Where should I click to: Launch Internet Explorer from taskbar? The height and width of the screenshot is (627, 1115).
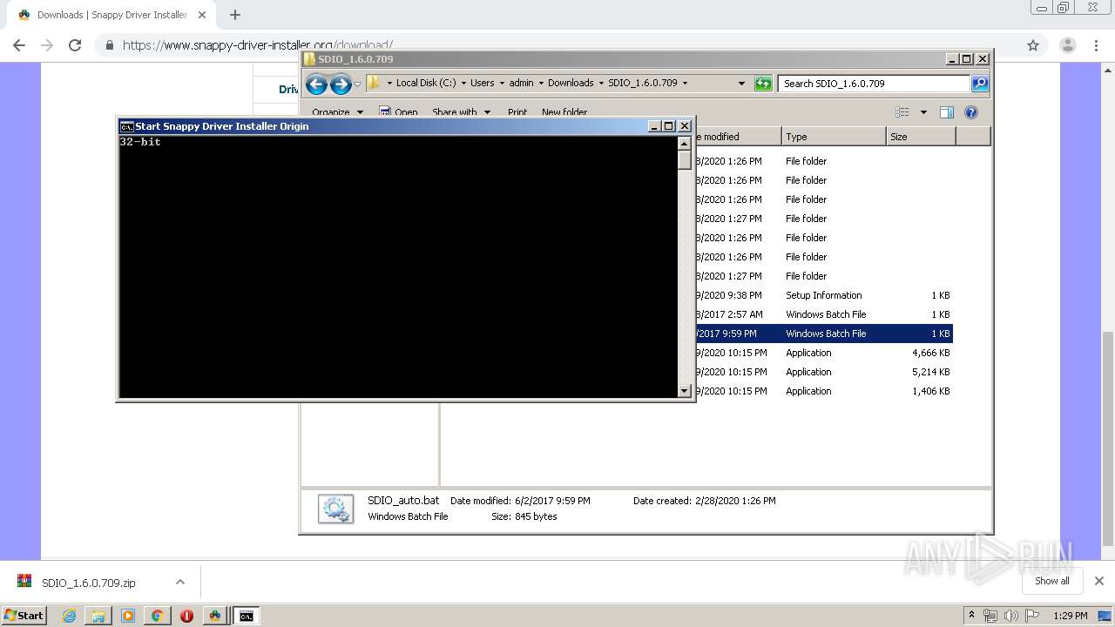(69, 616)
